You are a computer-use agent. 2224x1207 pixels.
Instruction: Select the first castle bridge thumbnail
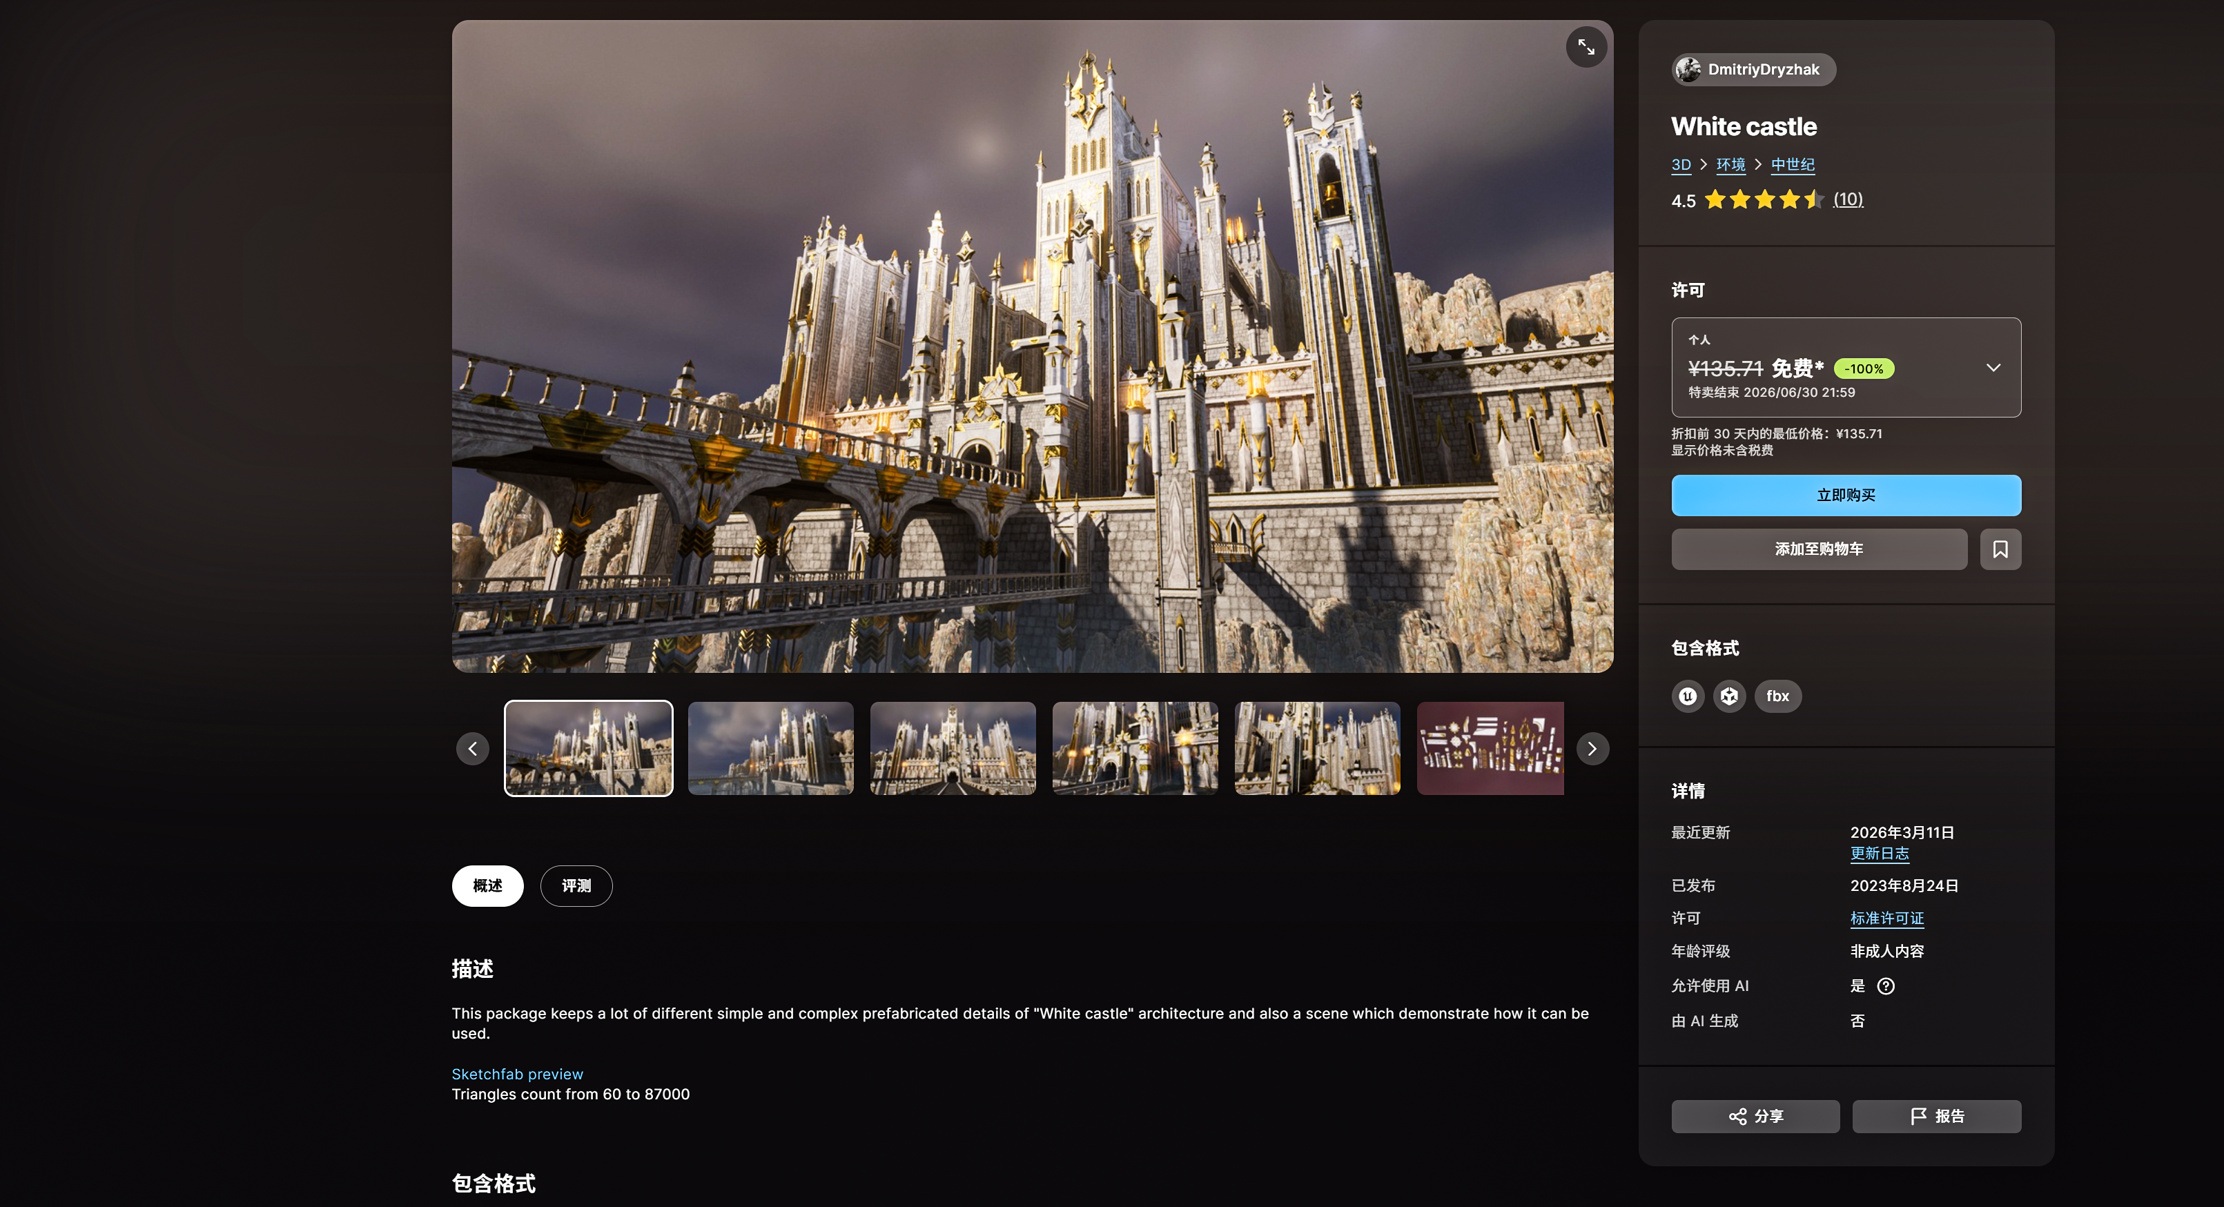pos(588,749)
